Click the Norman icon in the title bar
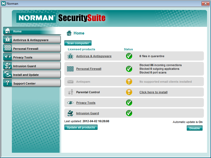The height and width of the screenshot is (158, 211). click(3, 3)
